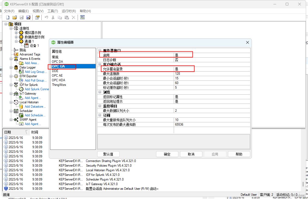Collapse the 订阅 property section
This screenshot has height=199, width=308.
click(x=100, y=115)
